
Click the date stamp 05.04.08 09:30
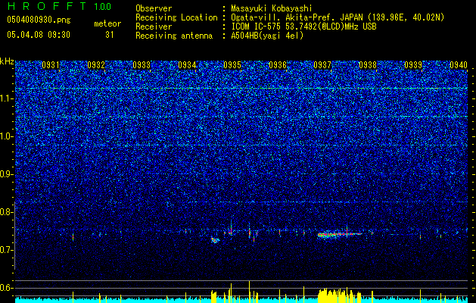(x=39, y=34)
